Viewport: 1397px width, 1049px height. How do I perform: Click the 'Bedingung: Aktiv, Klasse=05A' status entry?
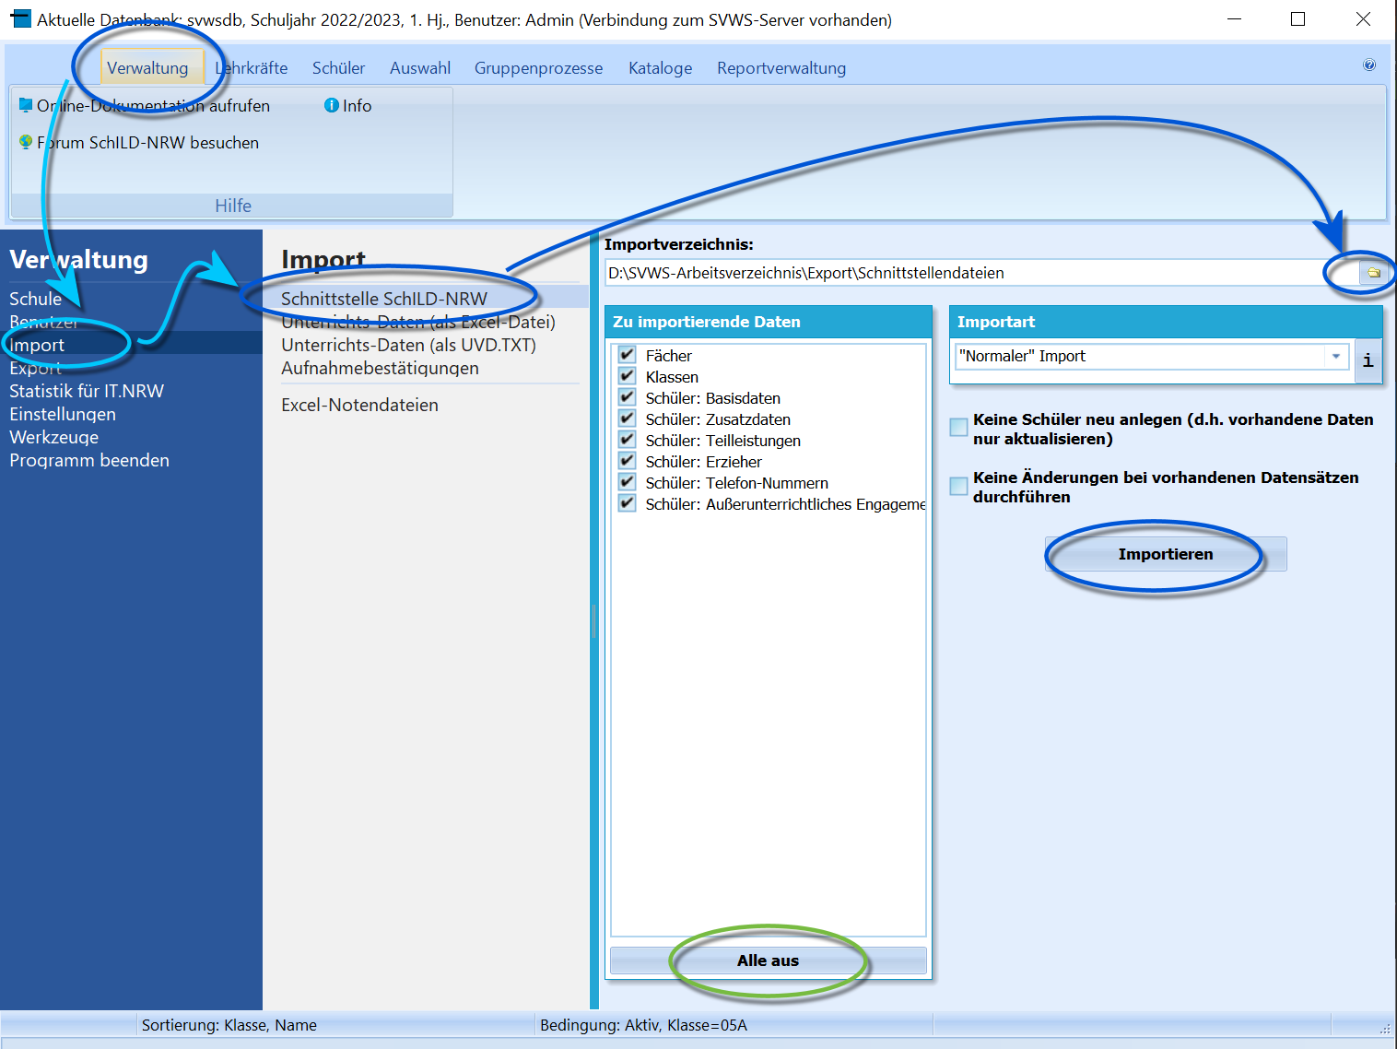click(643, 1025)
